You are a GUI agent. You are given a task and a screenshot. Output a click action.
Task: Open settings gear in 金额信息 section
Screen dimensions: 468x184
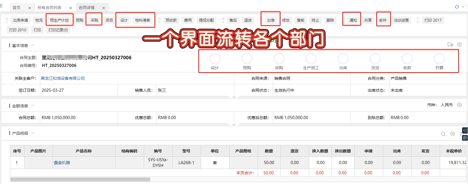459,105
